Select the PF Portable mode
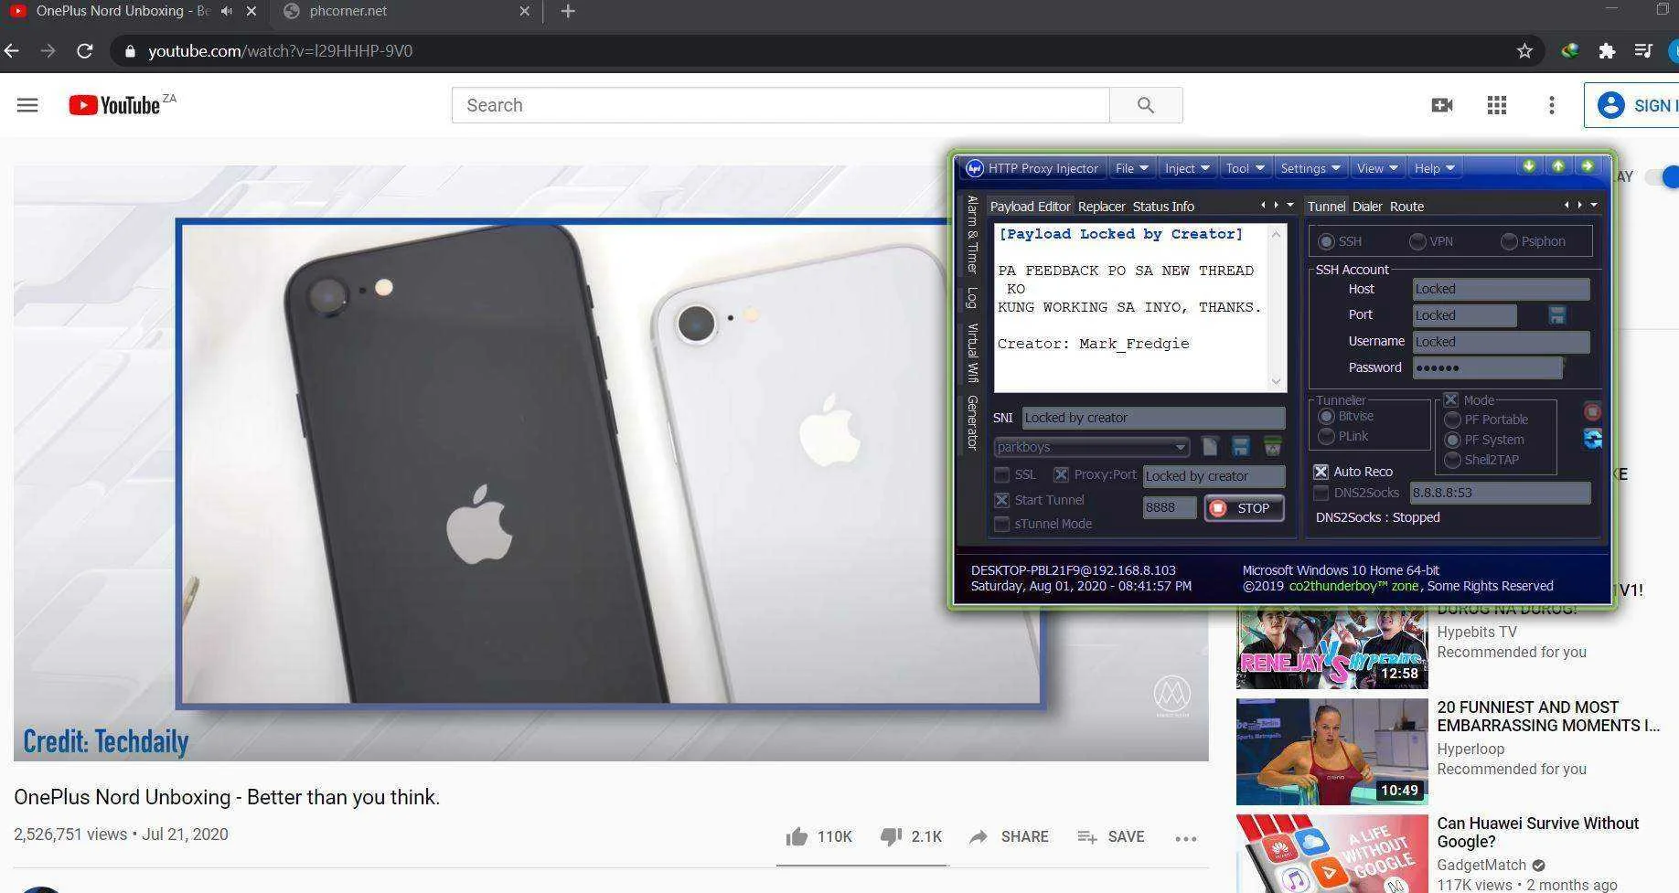The width and height of the screenshot is (1679, 893). 1452,420
